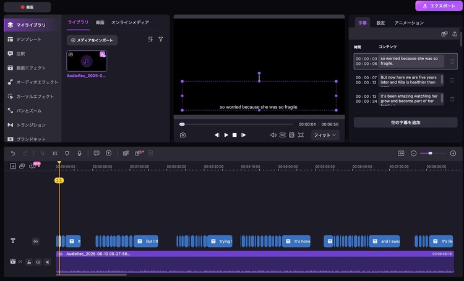Click the export subtitles upload icon
This screenshot has width=464, height=281.
(455, 34)
